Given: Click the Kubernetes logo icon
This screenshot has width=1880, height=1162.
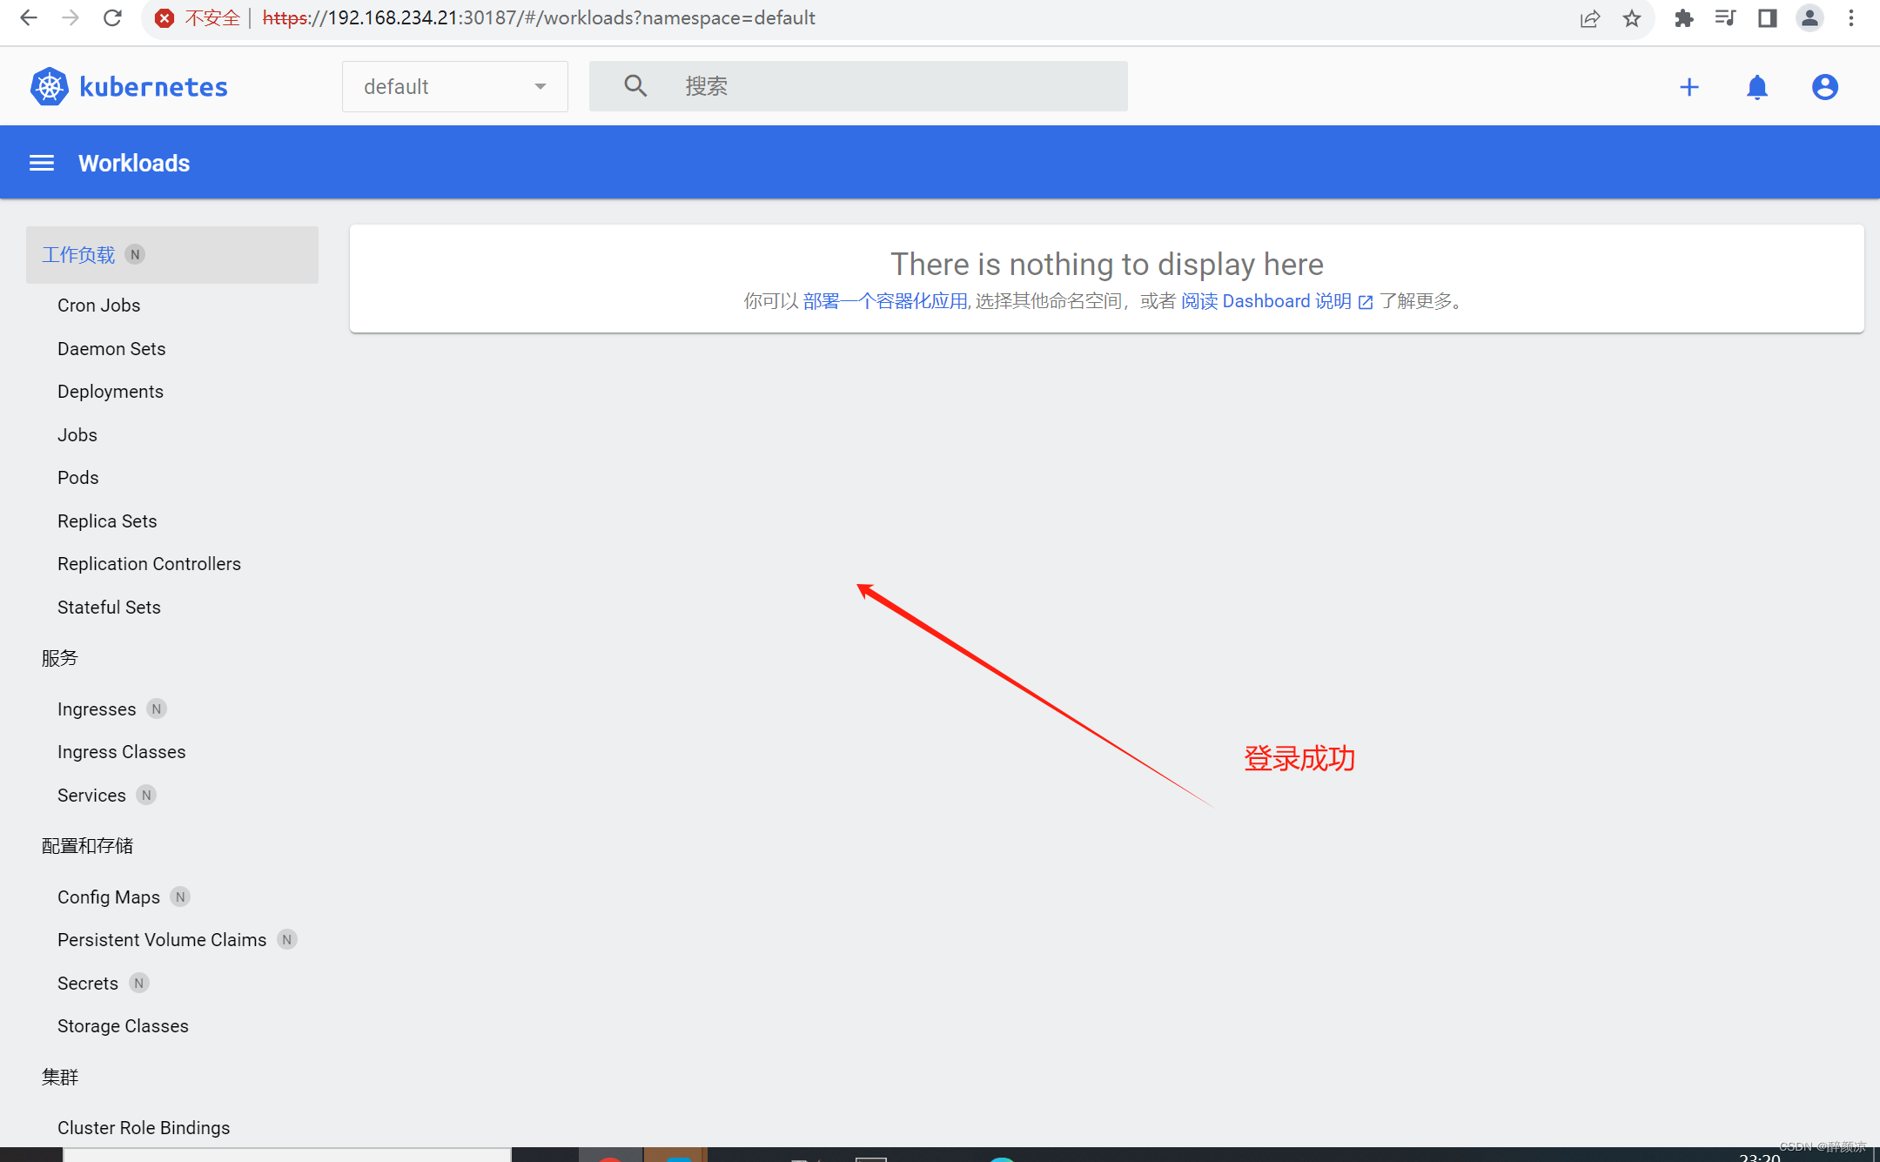Looking at the screenshot, I should [49, 86].
